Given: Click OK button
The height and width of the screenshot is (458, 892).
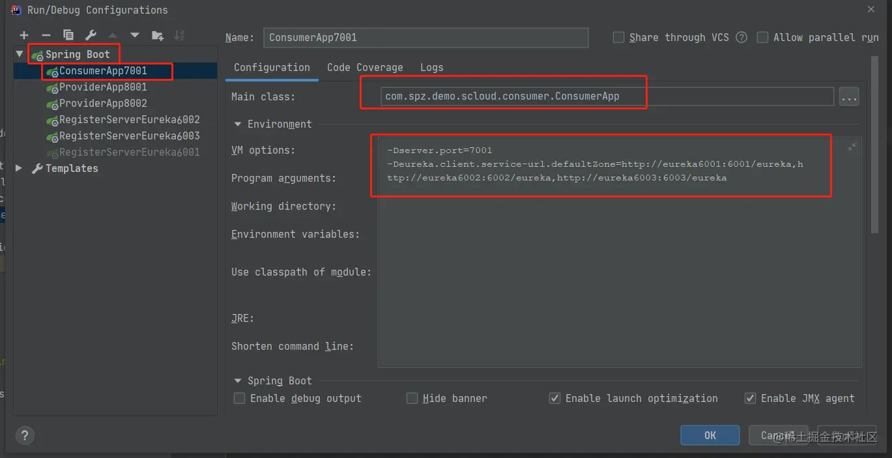Looking at the screenshot, I should click(710, 435).
